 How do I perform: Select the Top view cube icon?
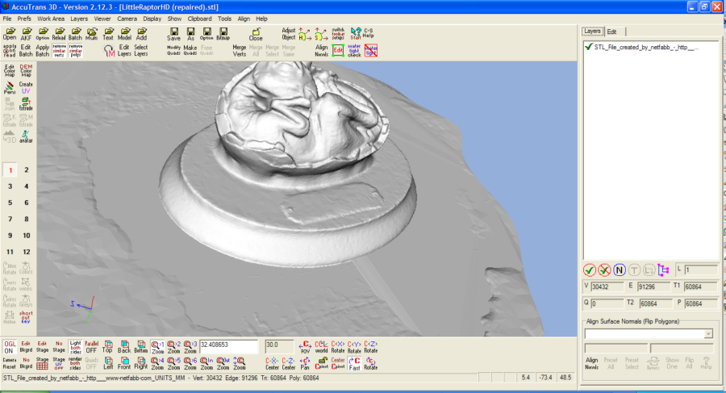coord(107,346)
